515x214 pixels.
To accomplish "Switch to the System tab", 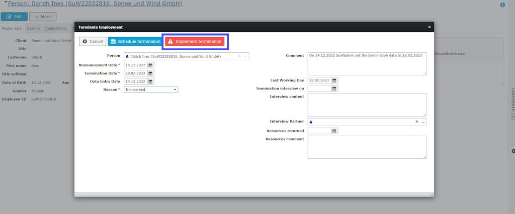I will (x=34, y=28).
